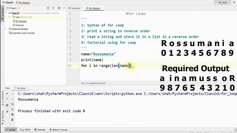This screenshot has width=237, height=133.
Task: Toggle the Project side tool button
Action: (x=2, y=13)
